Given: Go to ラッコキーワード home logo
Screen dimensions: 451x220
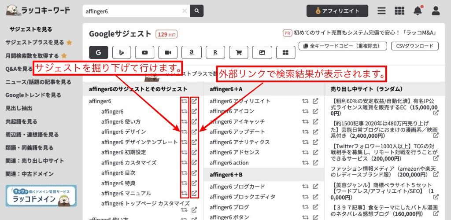Looking at the screenshot, I should tap(38, 11).
